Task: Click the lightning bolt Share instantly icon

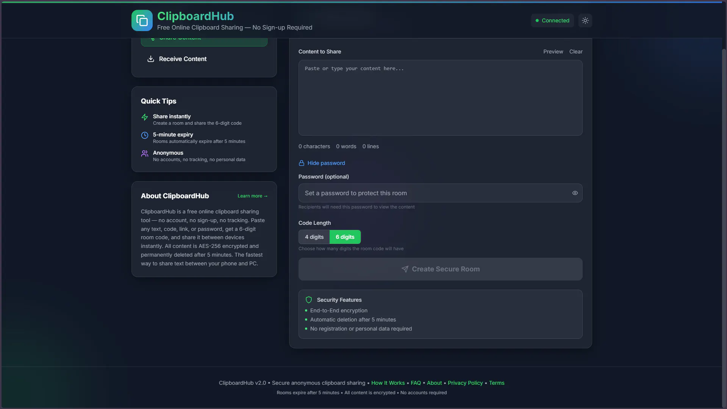Action: pos(145,117)
